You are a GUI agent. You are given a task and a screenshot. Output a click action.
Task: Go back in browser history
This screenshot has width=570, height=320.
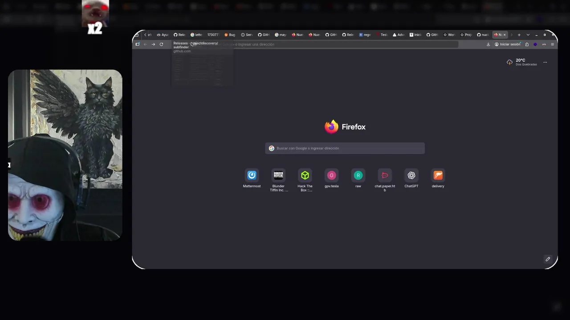145,44
